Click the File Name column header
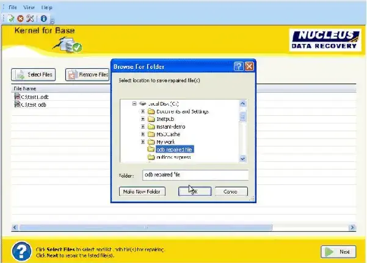Viewport: 367px width, 263px height. click(x=25, y=88)
